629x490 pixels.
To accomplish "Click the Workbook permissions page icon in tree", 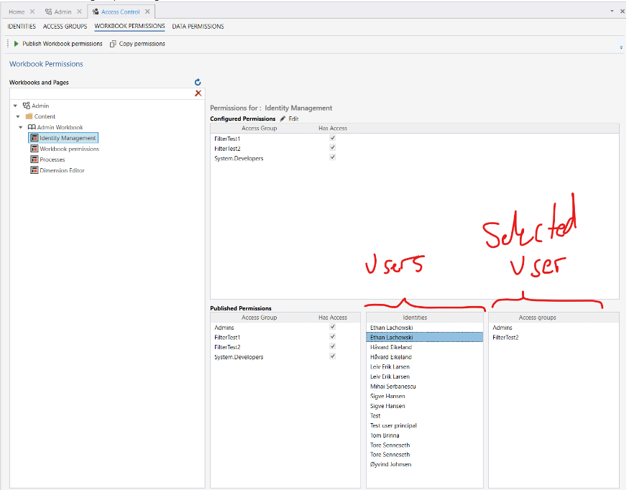I will 34,149.
